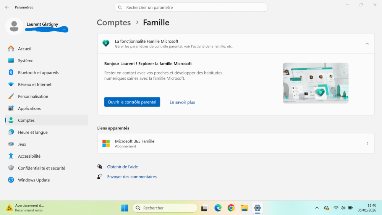Open Réseau et Internet wifi icon

point(11,84)
